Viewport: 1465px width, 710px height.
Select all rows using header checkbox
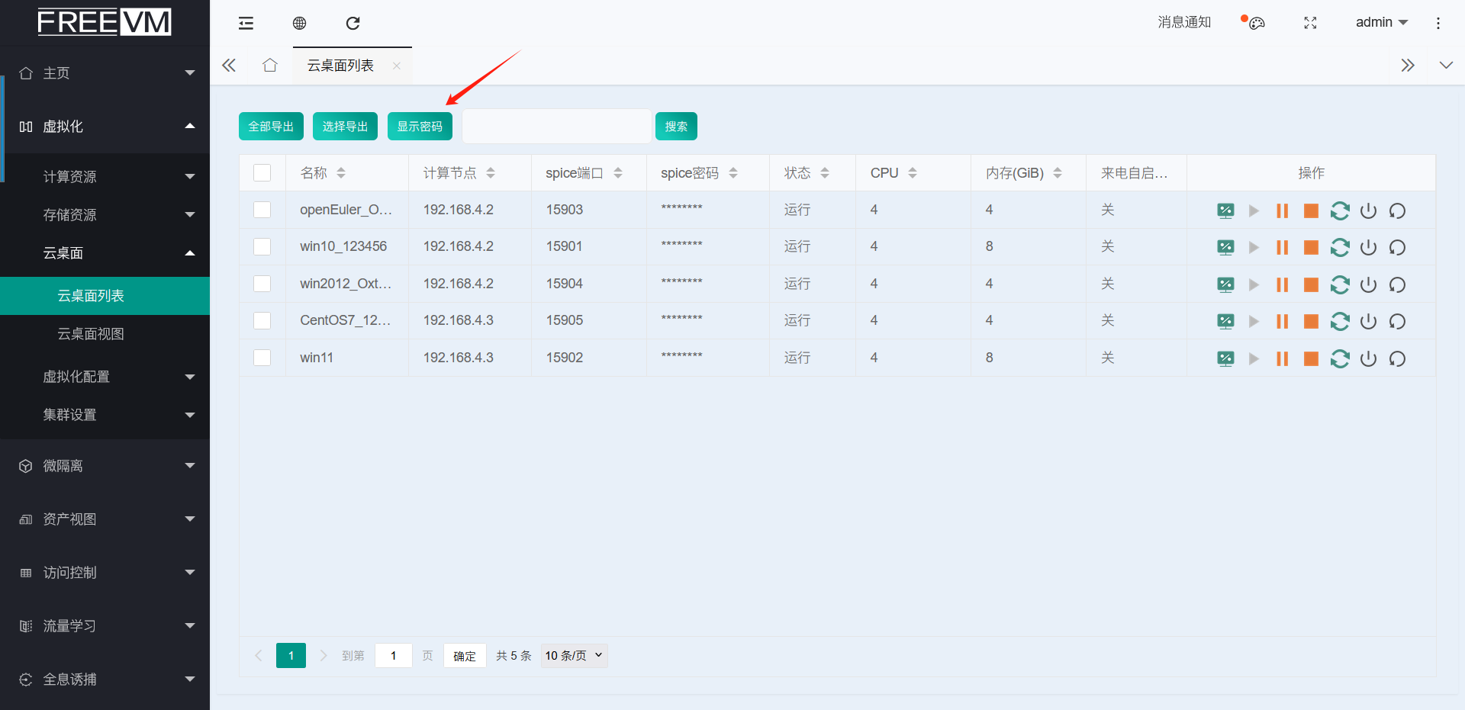pyautogui.click(x=262, y=173)
